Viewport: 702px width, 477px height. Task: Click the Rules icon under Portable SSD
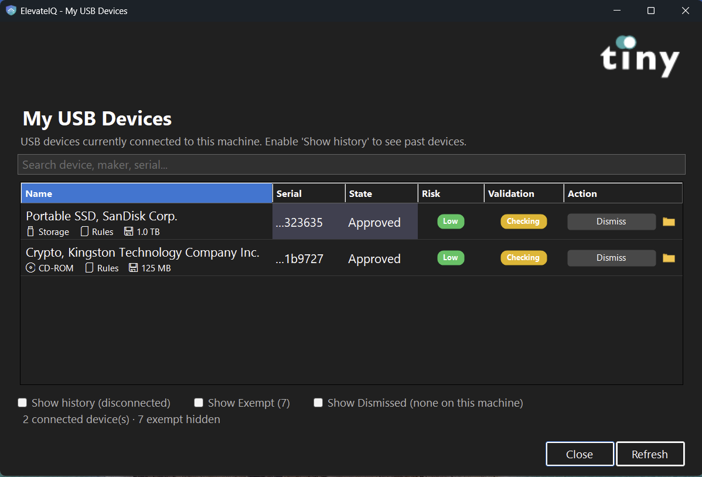[84, 231]
